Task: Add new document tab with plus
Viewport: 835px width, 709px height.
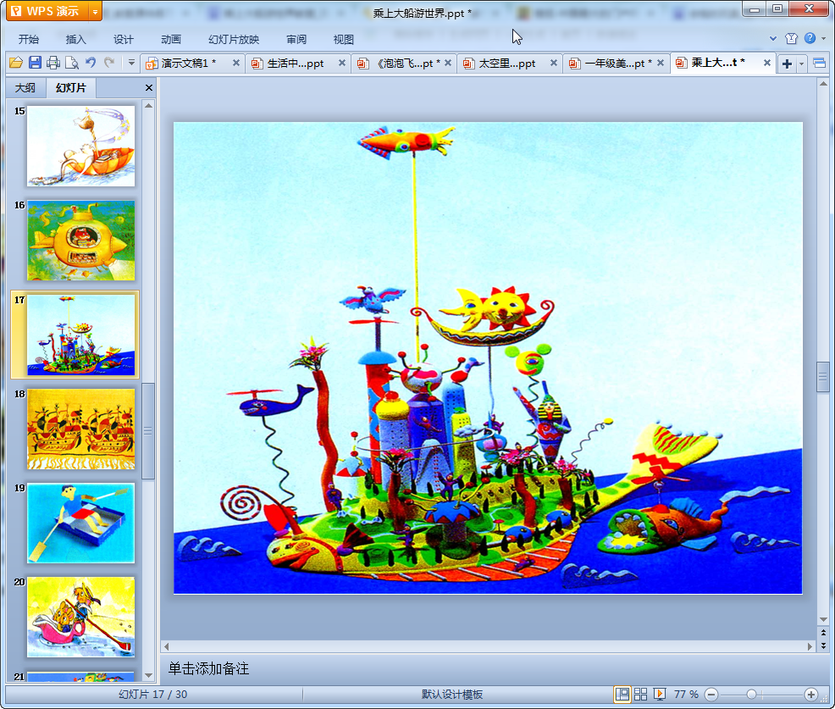Action: (x=787, y=64)
